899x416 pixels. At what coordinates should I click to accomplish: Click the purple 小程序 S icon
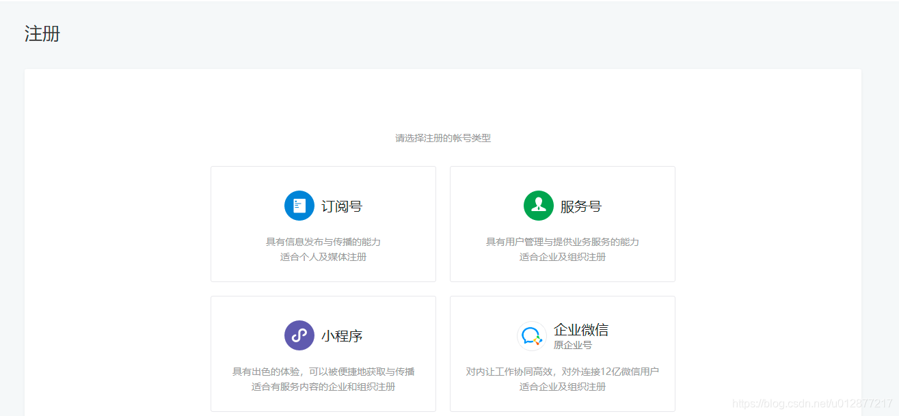coord(299,335)
